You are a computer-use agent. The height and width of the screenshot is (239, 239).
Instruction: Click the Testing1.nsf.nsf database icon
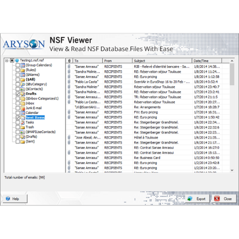(x=17, y=61)
